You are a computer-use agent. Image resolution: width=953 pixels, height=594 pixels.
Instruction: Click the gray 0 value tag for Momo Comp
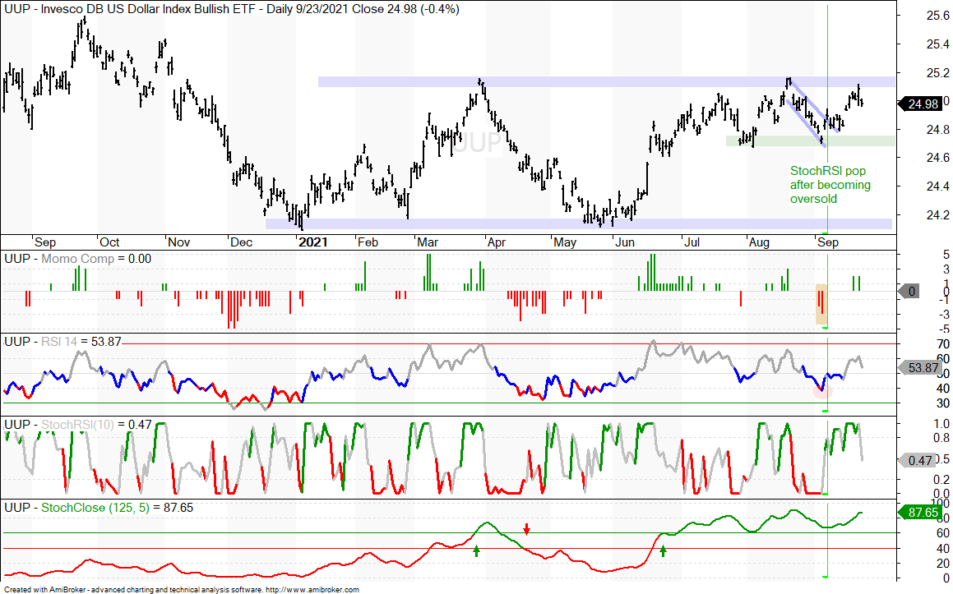(x=911, y=292)
